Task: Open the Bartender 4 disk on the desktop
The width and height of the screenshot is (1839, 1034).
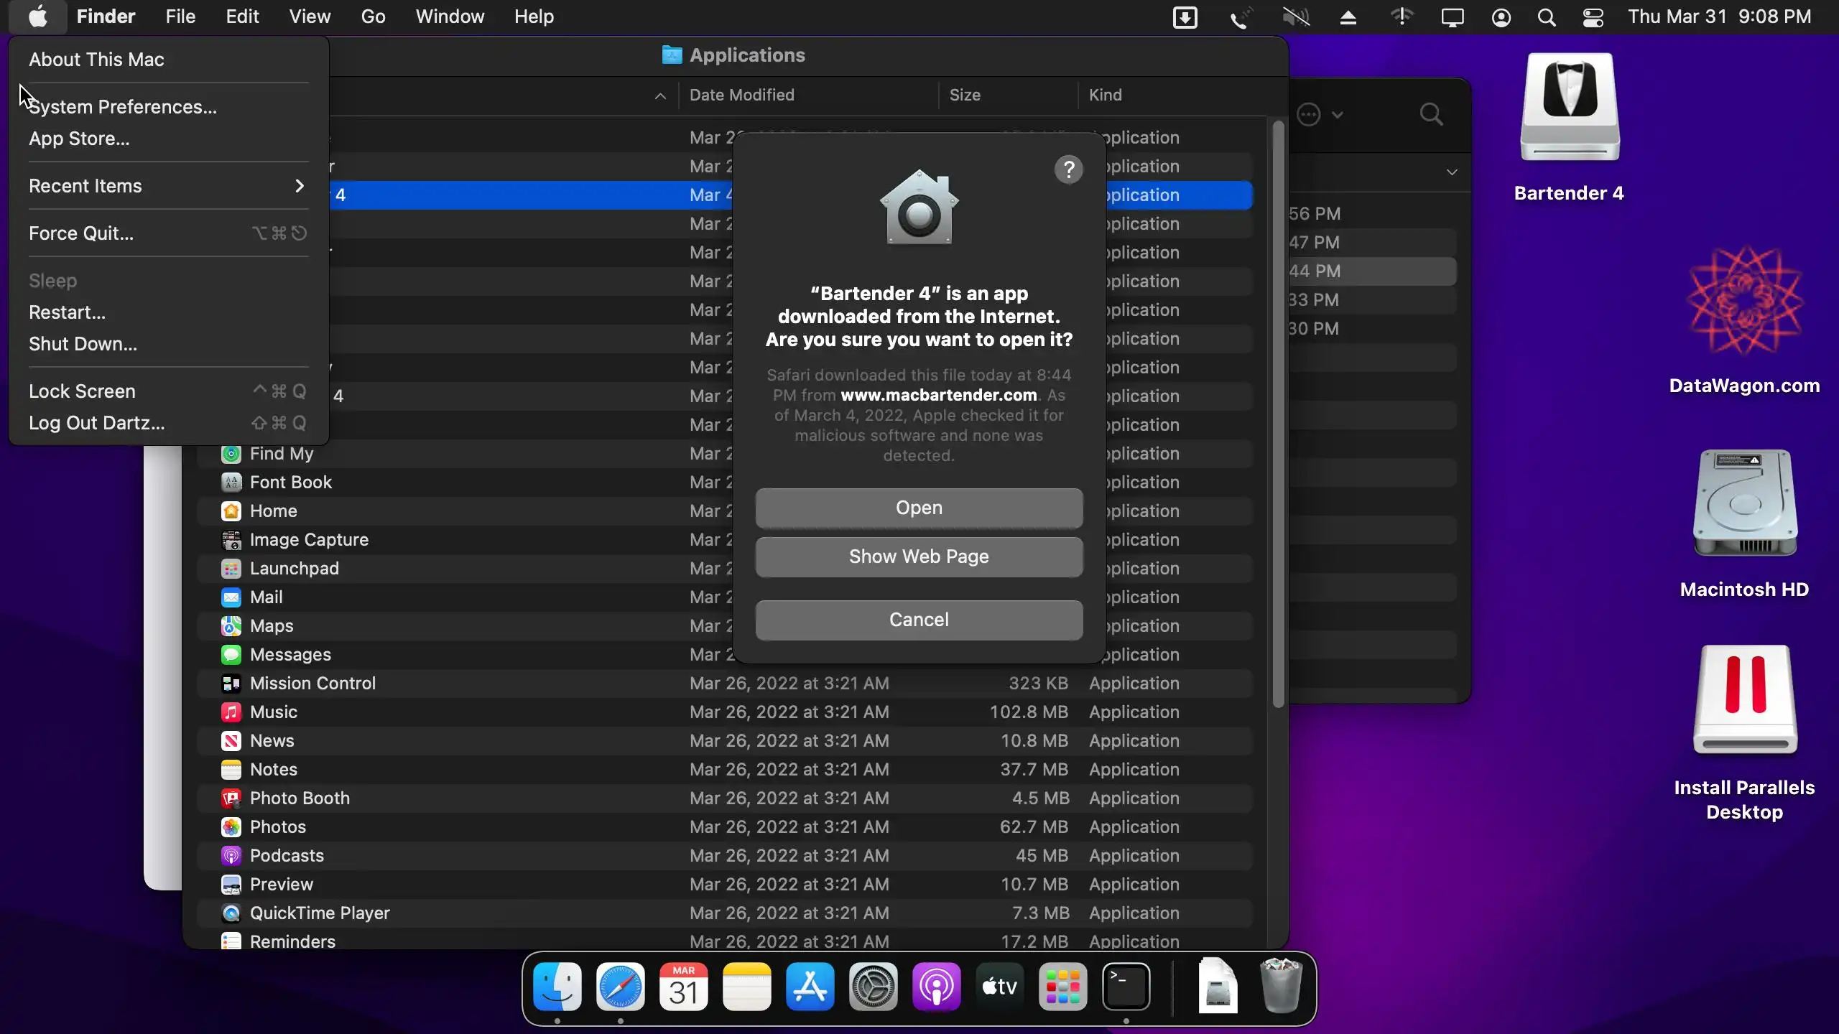Action: 1569,108
